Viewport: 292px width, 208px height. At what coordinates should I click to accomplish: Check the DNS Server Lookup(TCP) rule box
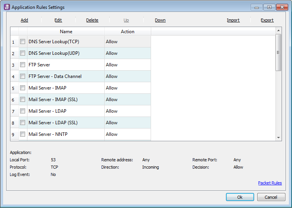pos(23,42)
